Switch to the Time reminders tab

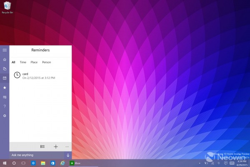tap(23, 62)
